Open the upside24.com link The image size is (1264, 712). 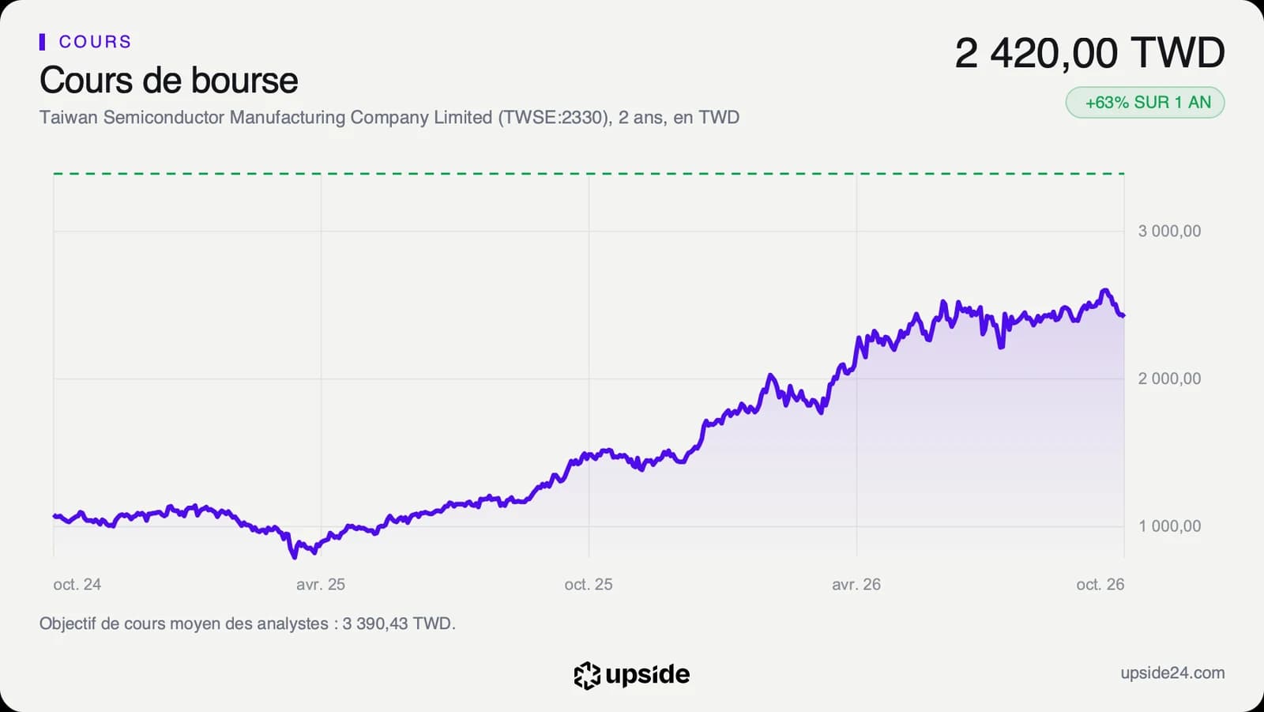[1172, 672]
